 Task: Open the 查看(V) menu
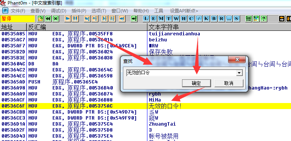tap(38, 11)
